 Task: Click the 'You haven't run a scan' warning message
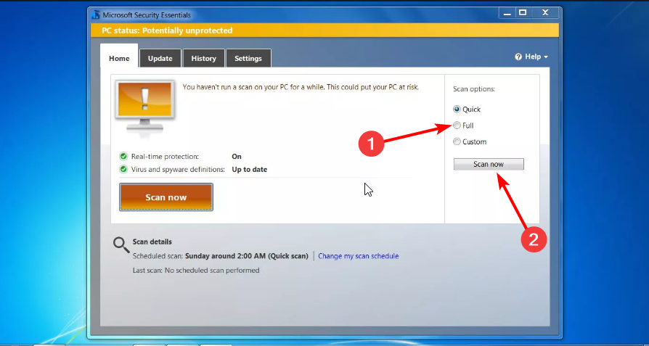point(301,87)
